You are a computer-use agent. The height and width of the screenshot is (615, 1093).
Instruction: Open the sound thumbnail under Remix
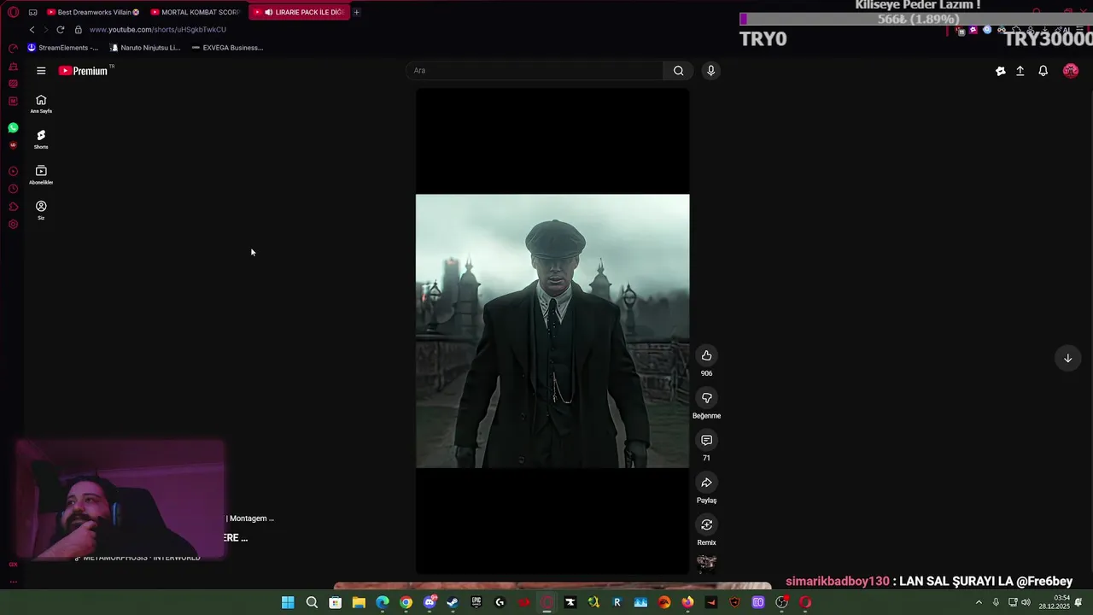click(706, 563)
